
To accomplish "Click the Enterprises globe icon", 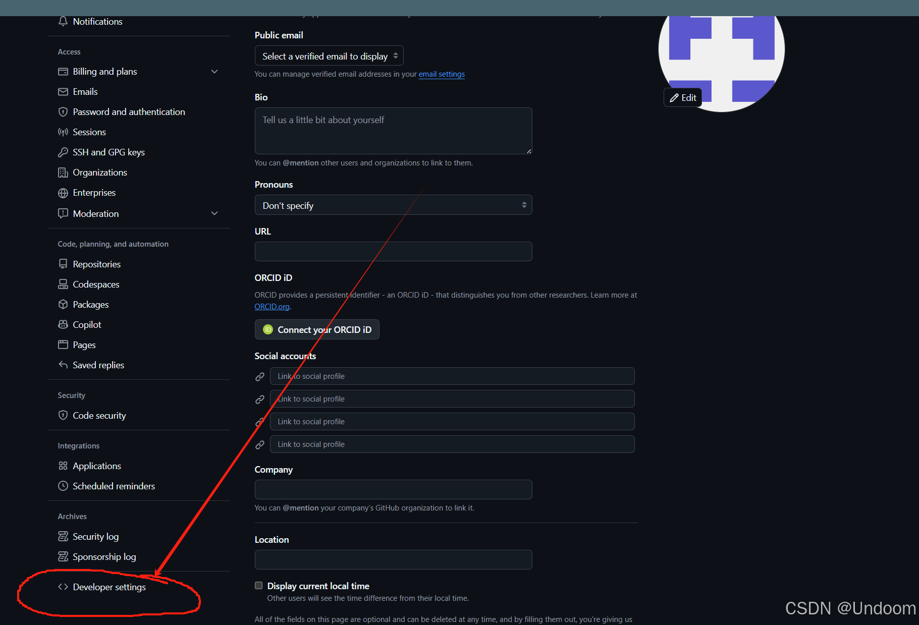I will click(63, 193).
